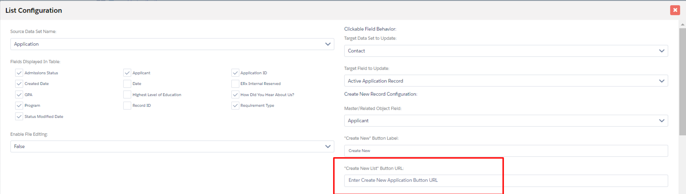Uncheck the Admissions Status checkbox
Screen dimensions: 686x194
pos(19,73)
